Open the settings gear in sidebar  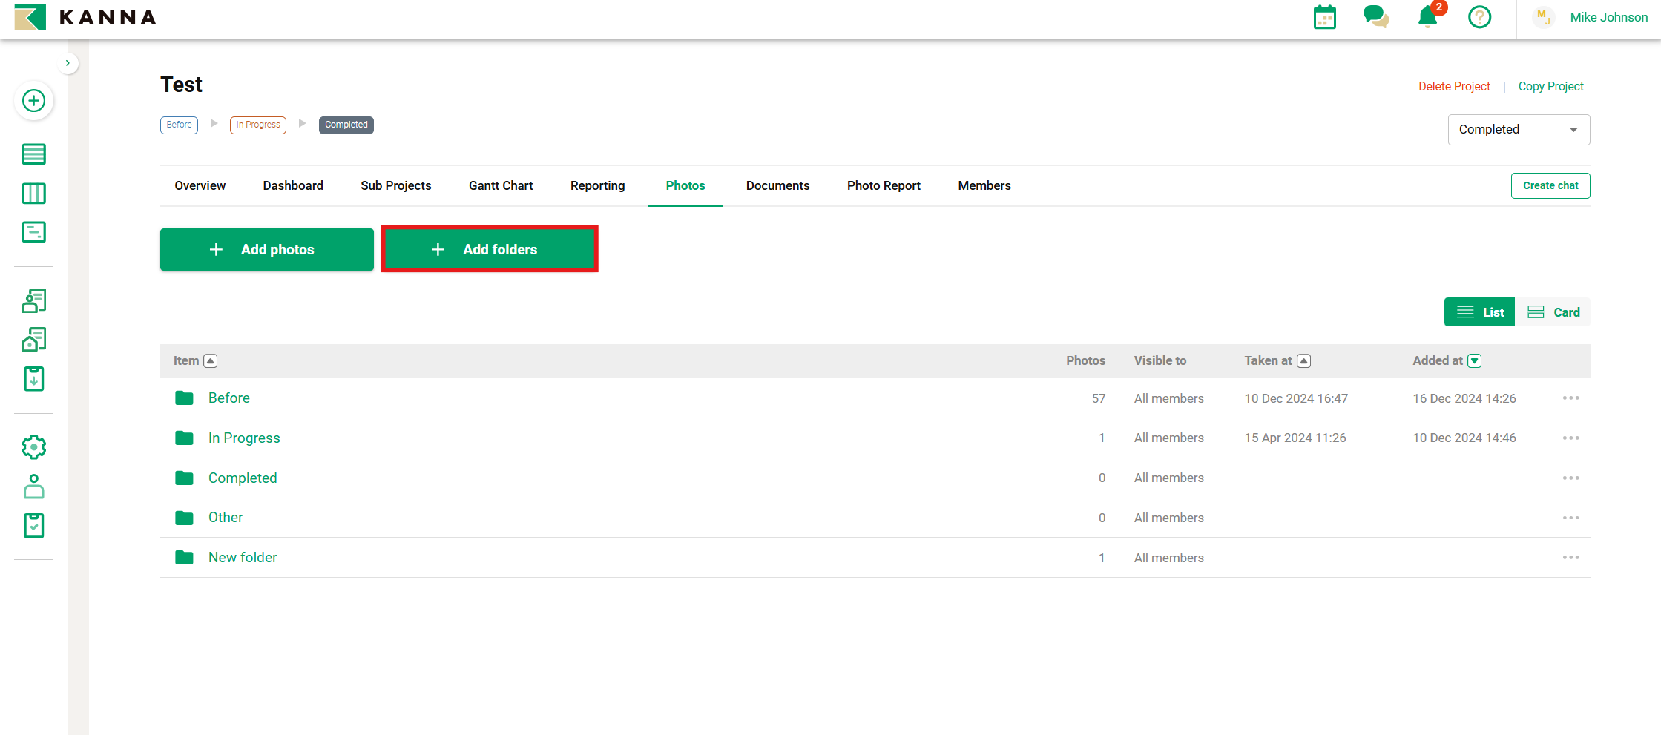pos(33,447)
